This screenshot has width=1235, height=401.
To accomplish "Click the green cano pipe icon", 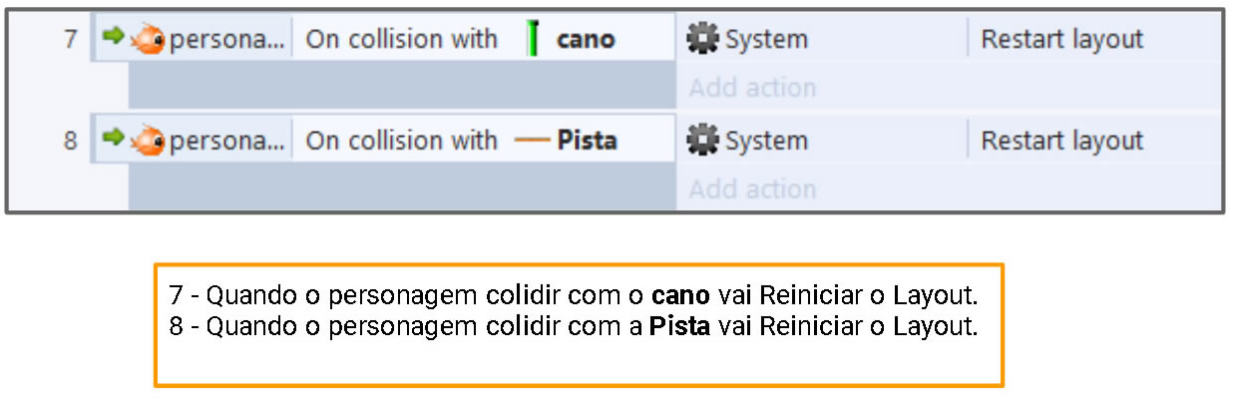I will click(x=533, y=40).
